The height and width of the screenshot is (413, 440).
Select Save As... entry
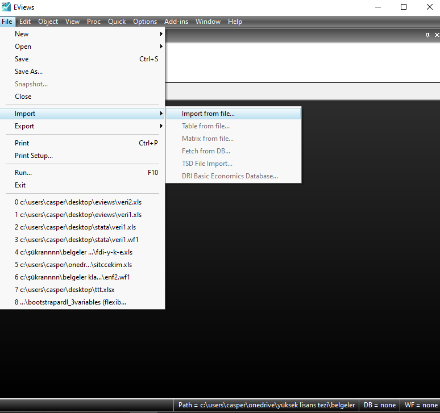click(x=82, y=72)
